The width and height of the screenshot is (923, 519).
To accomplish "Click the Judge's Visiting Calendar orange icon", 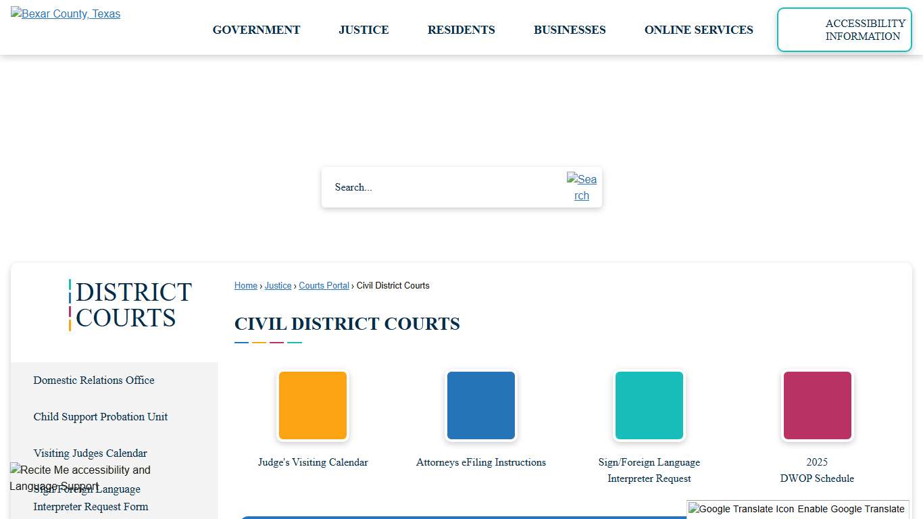I will (x=312, y=405).
